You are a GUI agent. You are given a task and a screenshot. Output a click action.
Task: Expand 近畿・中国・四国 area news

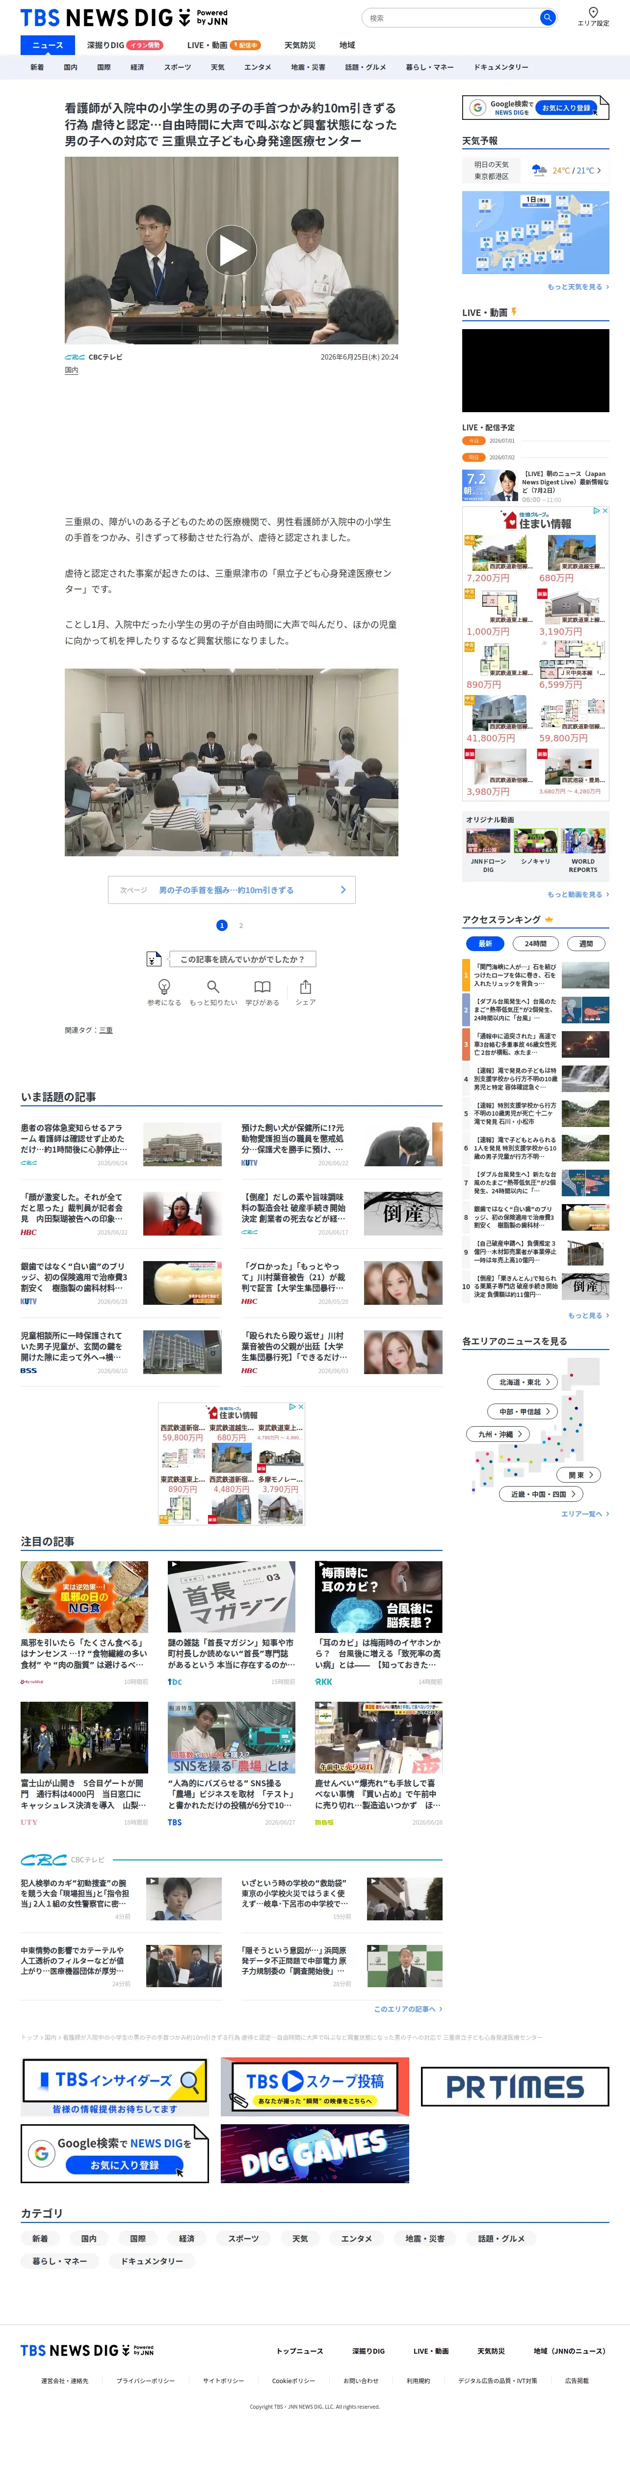click(x=542, y=1494)
